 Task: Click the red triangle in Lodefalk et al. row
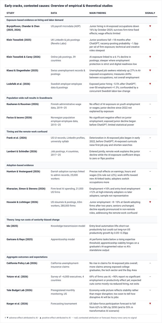coord(150,84)
